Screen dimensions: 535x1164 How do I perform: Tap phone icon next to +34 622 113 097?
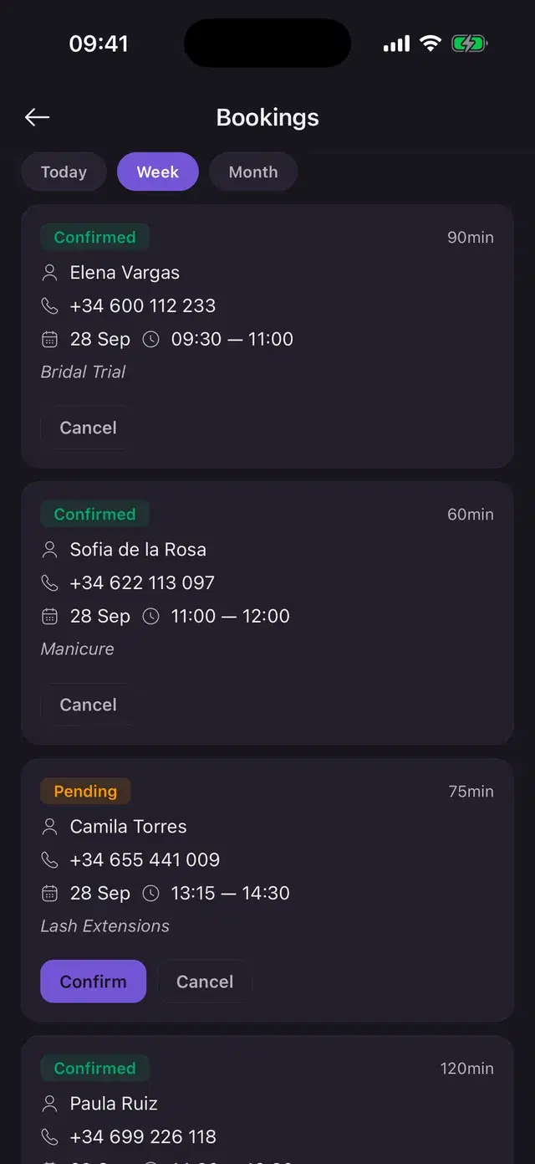[x=49, y=583]
